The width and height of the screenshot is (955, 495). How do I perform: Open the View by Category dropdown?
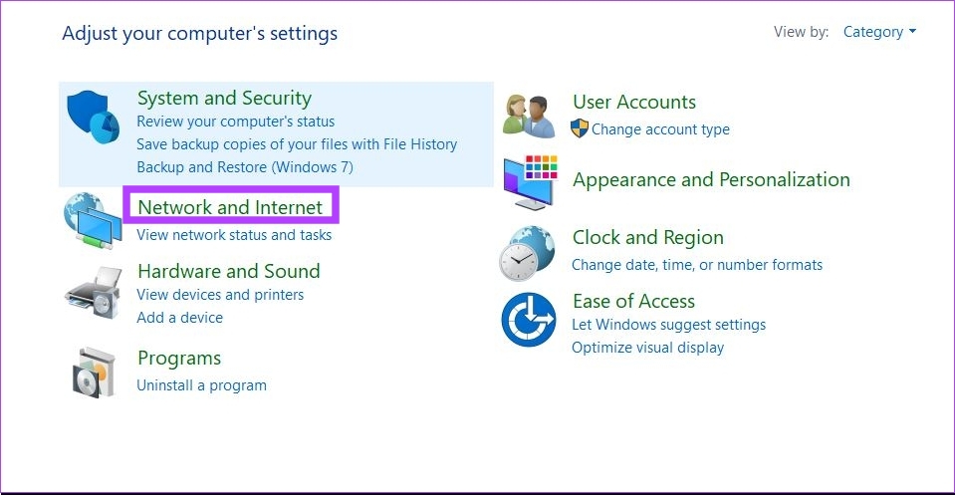(x=879, y=32)
